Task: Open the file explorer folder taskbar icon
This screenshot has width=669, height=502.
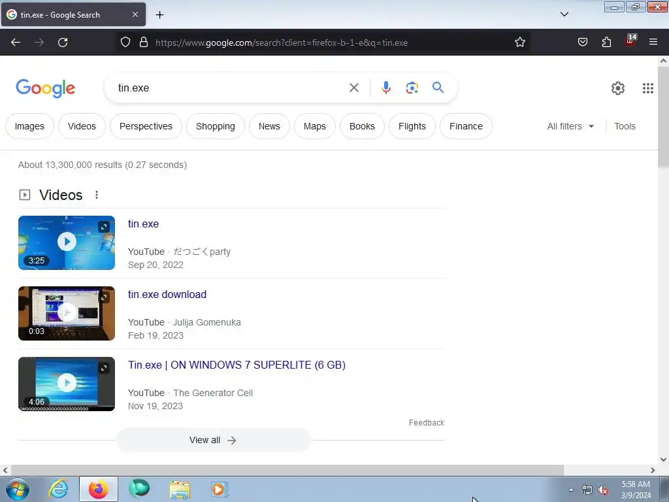Action: tap(180, 489)
